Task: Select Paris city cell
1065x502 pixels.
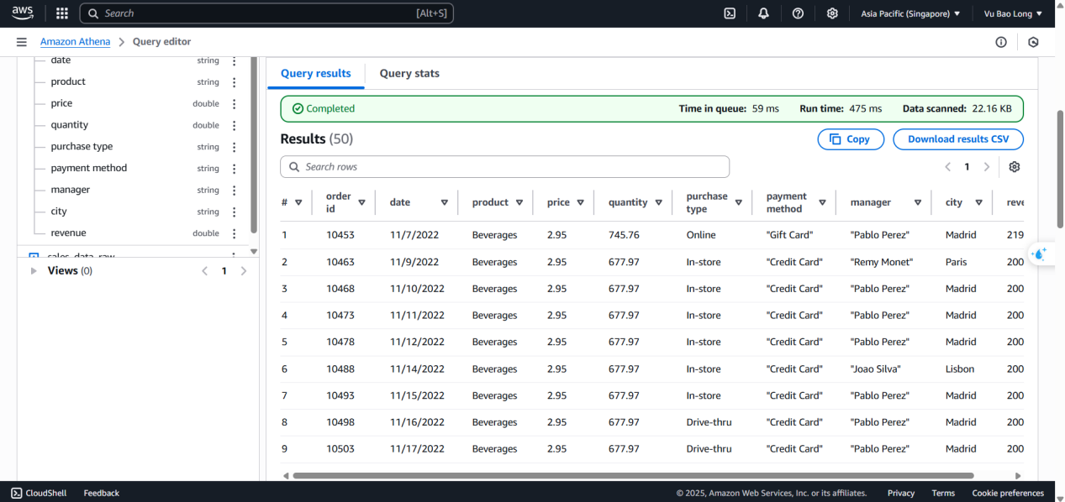Action: pyautogui.click(x=957, y=262)
